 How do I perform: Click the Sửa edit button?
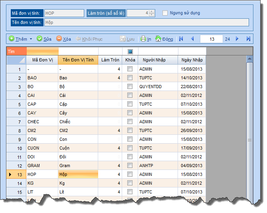(x=44, y=39)
